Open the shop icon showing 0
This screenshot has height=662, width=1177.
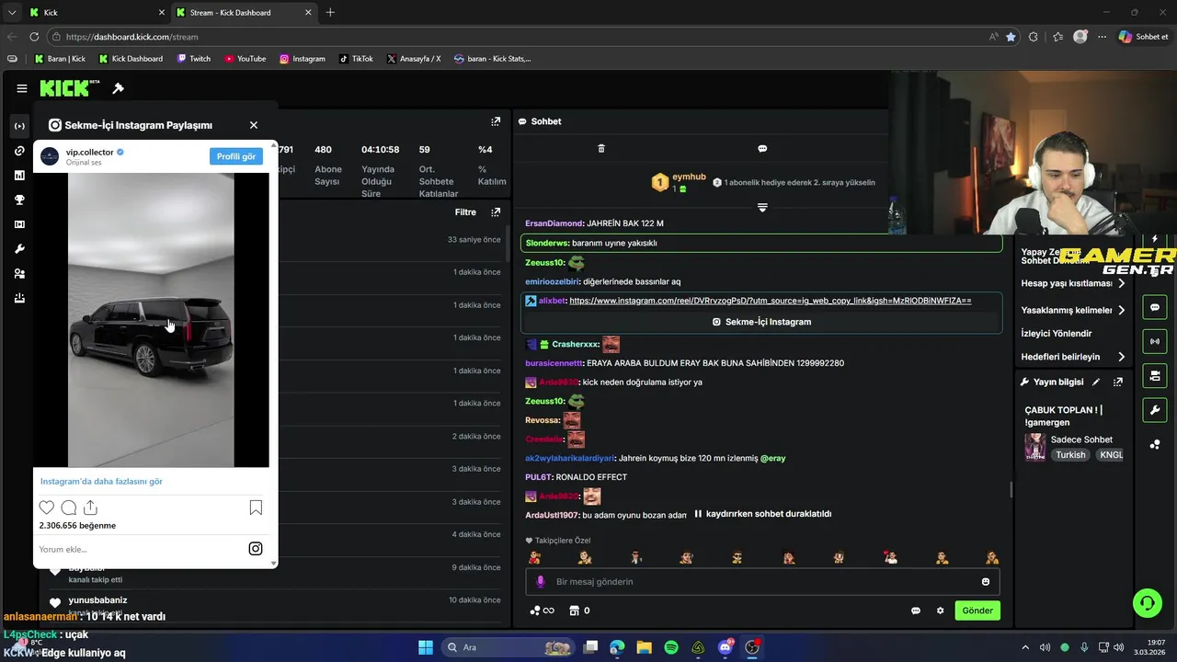point(579,611)
